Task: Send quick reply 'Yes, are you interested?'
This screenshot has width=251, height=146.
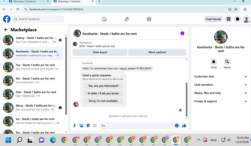Action: [x=103, y=86]
